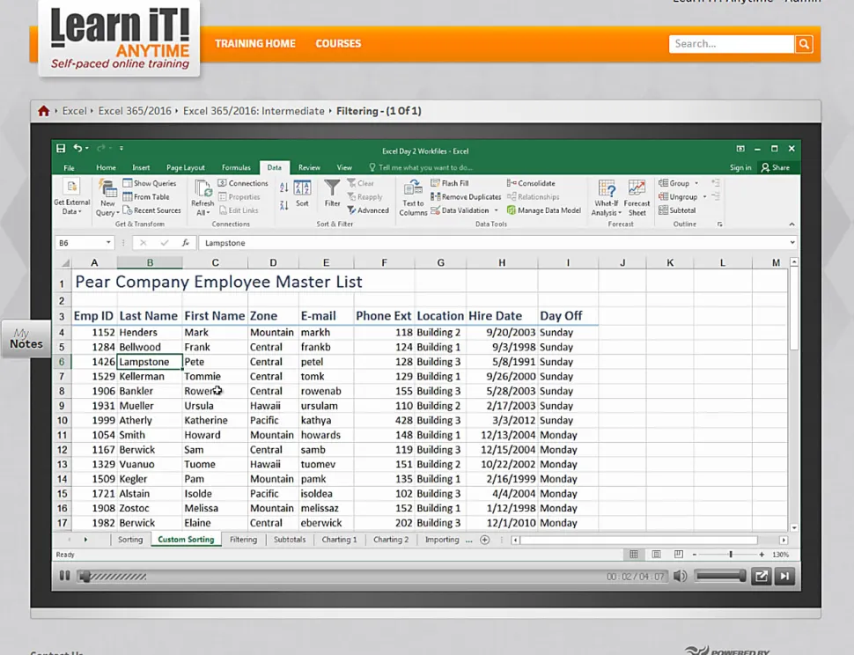The image size is (854, 655).
Task: Open the My Notes side tab
Action: (x=26, y=339)
